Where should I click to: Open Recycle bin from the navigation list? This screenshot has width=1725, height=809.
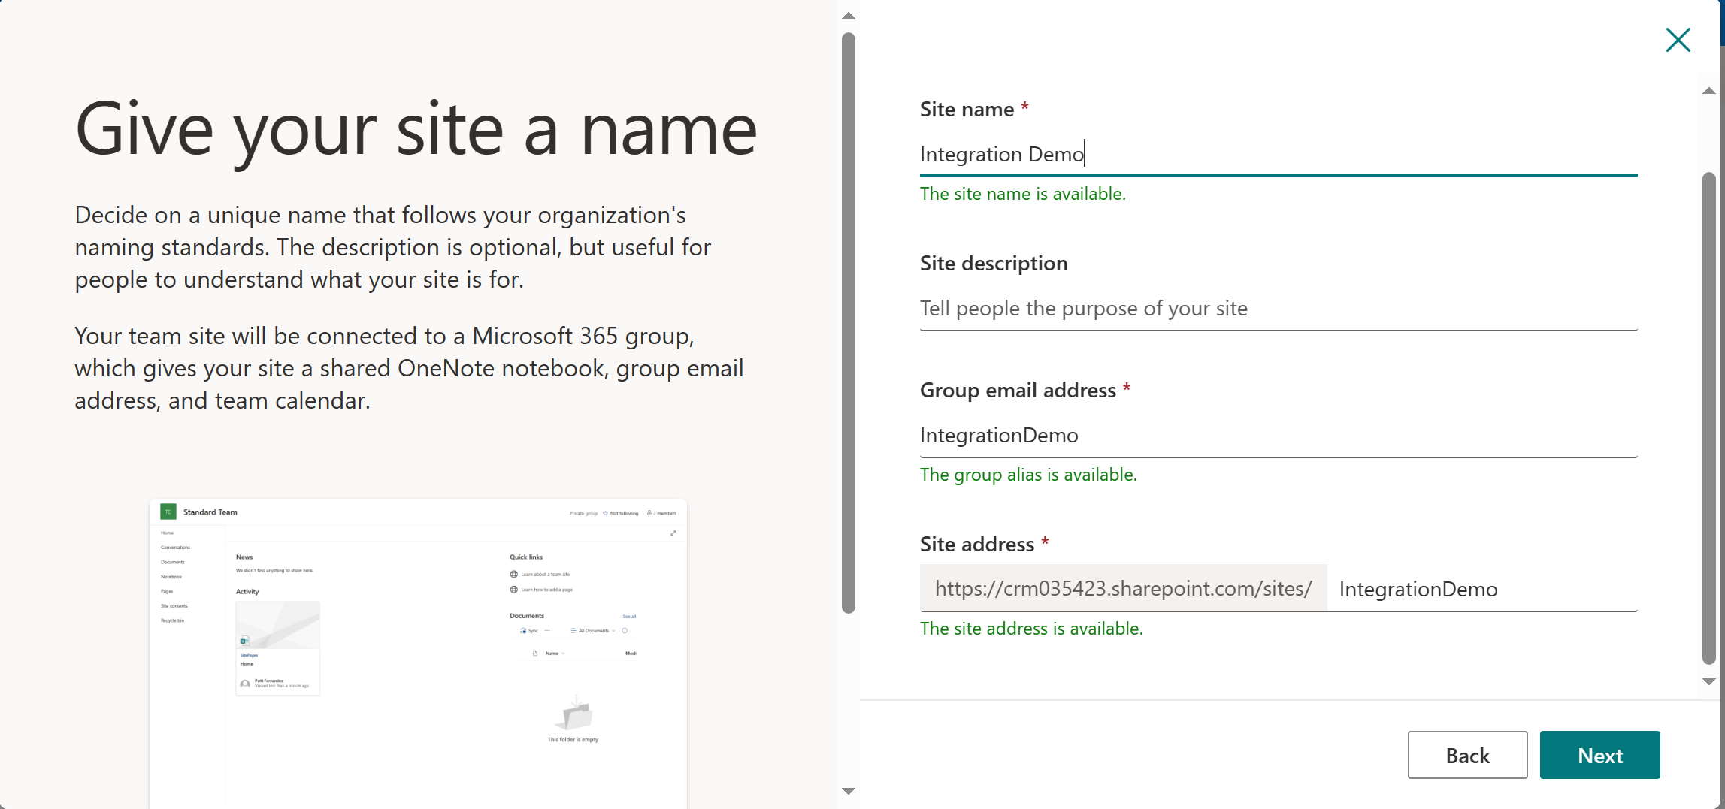(173, 620)
